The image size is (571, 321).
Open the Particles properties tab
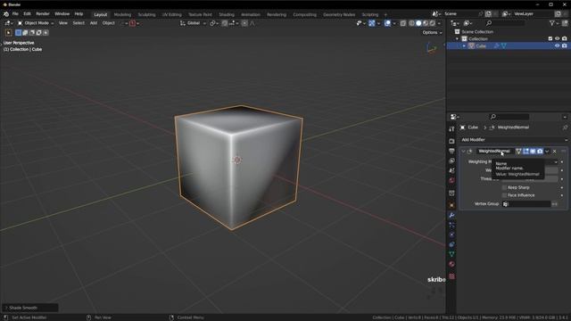pyautogui.click(x=451, y=225)
